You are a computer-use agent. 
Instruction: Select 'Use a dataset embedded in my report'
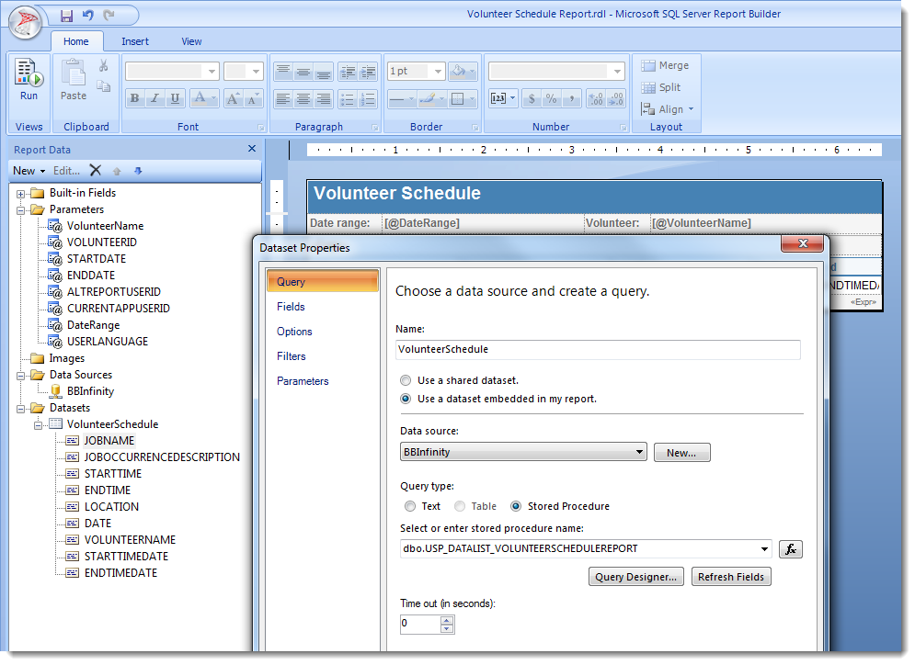[x=406, y=400]
